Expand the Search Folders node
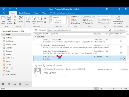129x97 pixels. pos(2,74)
